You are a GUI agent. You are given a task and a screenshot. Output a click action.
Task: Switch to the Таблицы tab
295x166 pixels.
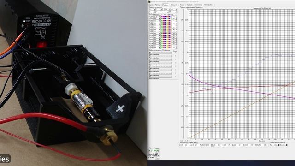158,5
